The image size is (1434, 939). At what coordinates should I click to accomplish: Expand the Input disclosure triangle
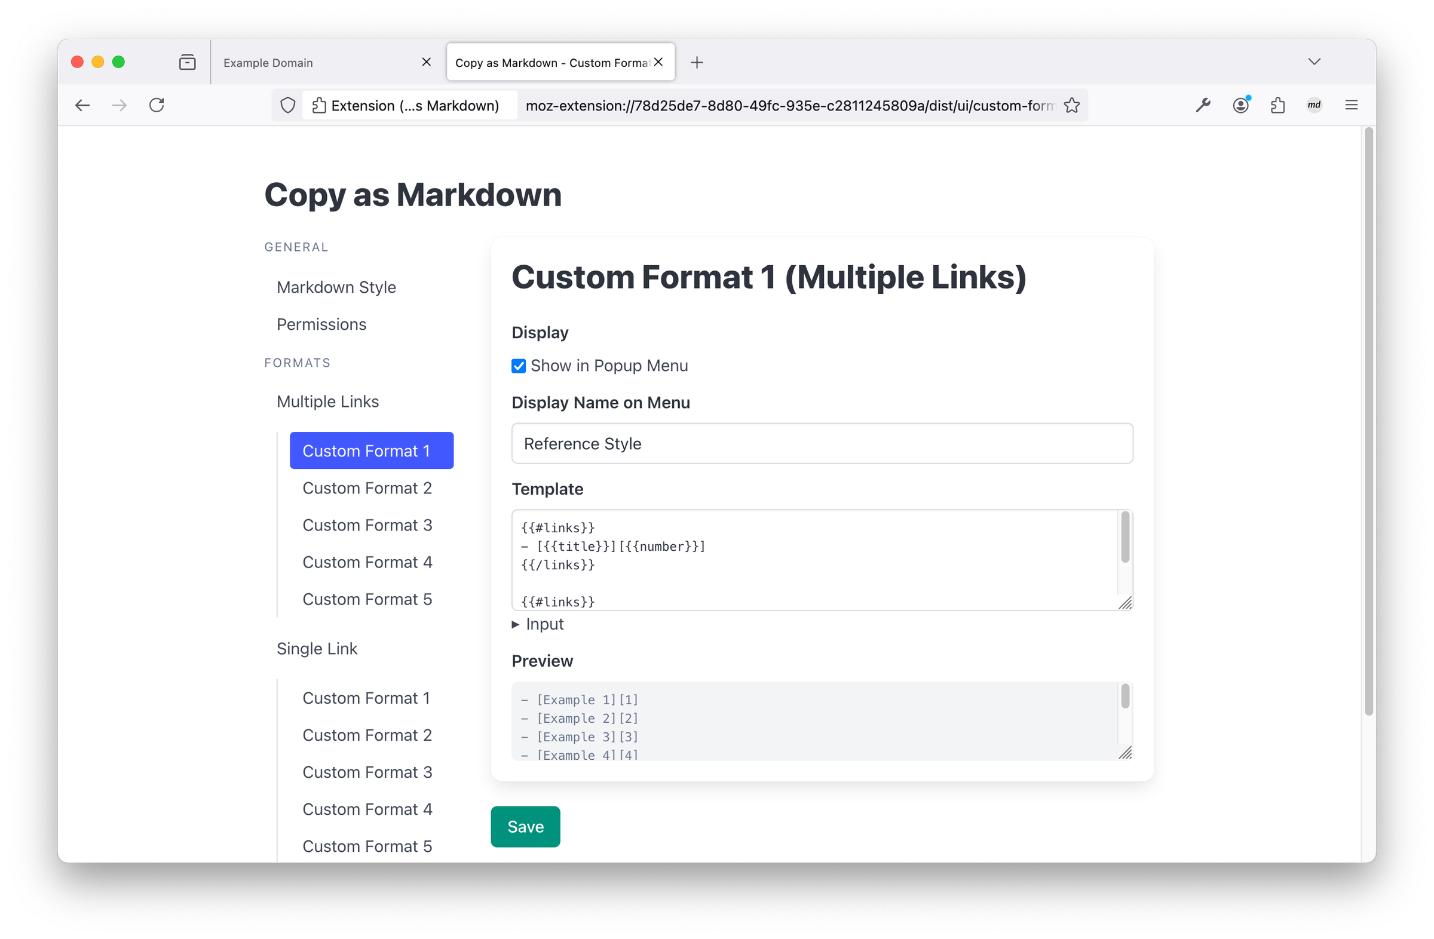(516, 625)
